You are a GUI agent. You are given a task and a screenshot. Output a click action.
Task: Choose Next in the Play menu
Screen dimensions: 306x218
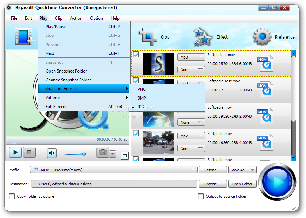coord(84,53)
